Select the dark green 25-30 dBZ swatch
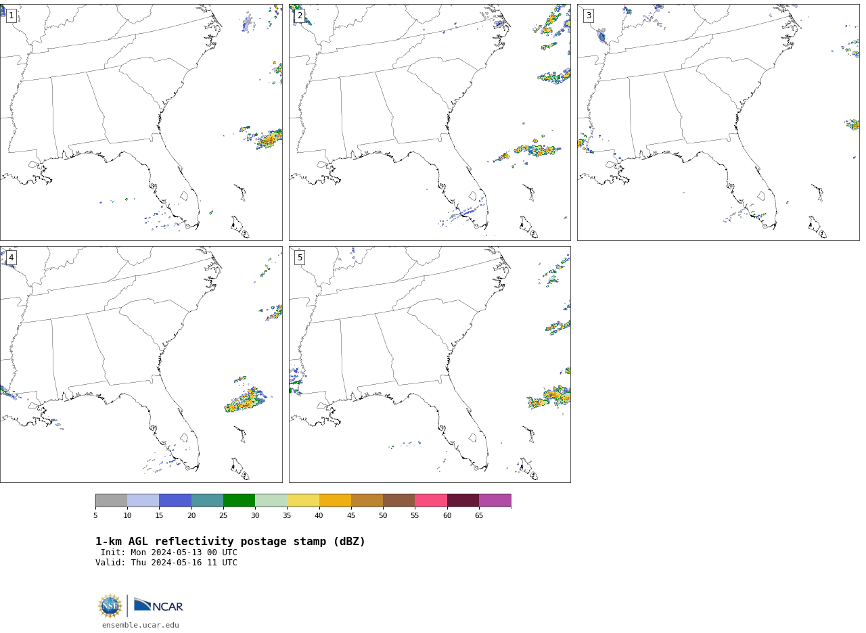This screenshot has width=866, height=633. (239, 500)
